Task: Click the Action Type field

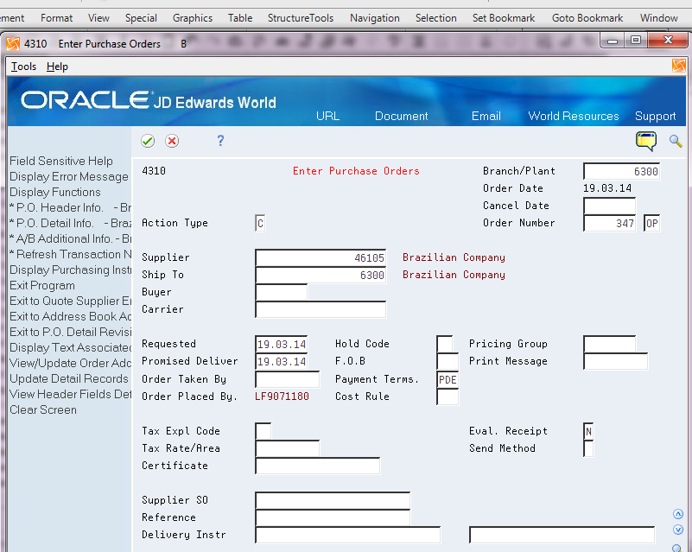Action: (260, 223)
